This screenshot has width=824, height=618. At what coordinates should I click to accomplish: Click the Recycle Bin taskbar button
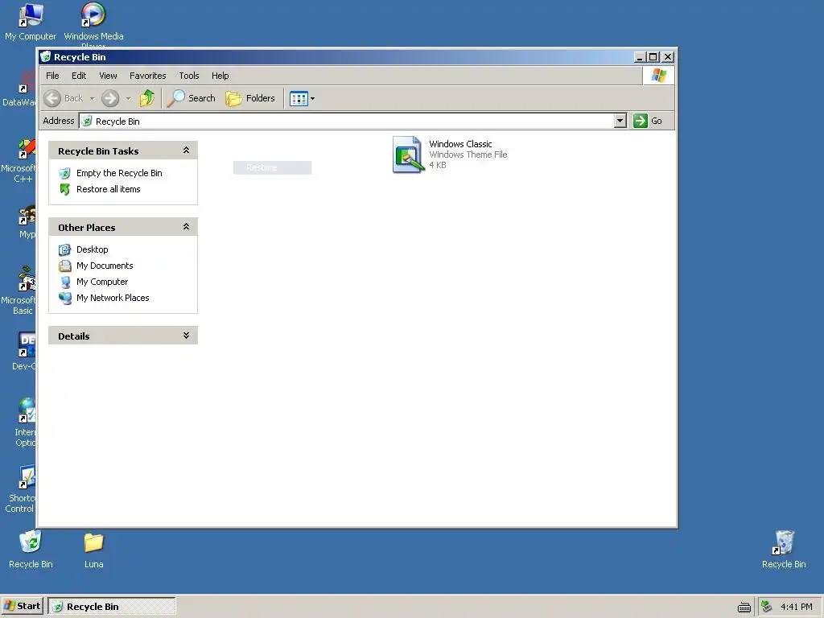point(111,606)
